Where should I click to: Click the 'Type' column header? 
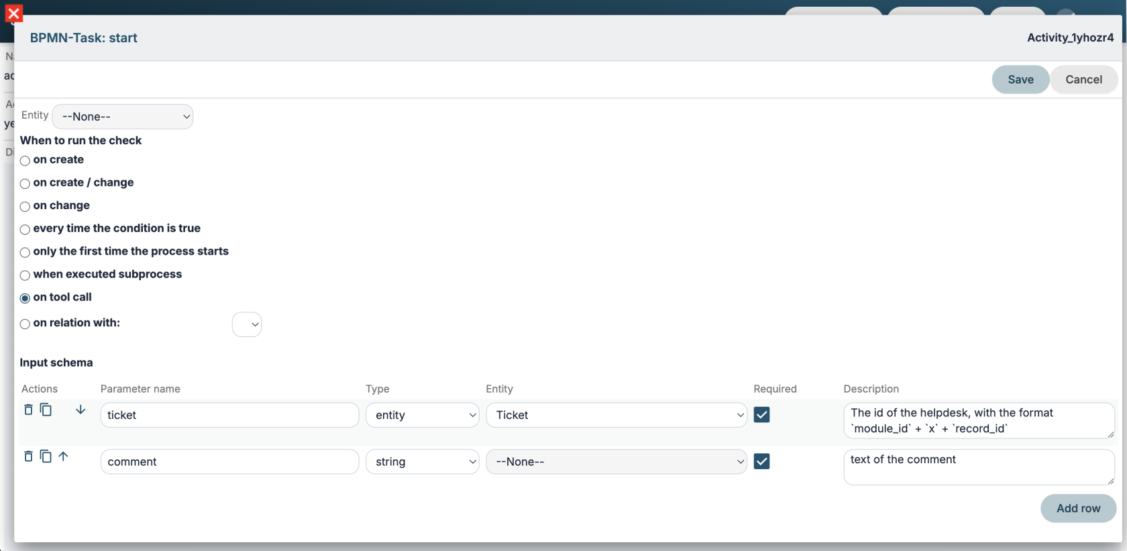coord(378,389)
